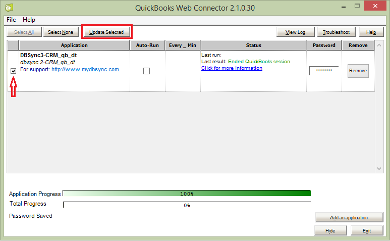
Task: Click the QuickBooks Web Connector title bar icon
Action: tap(9, 8)
